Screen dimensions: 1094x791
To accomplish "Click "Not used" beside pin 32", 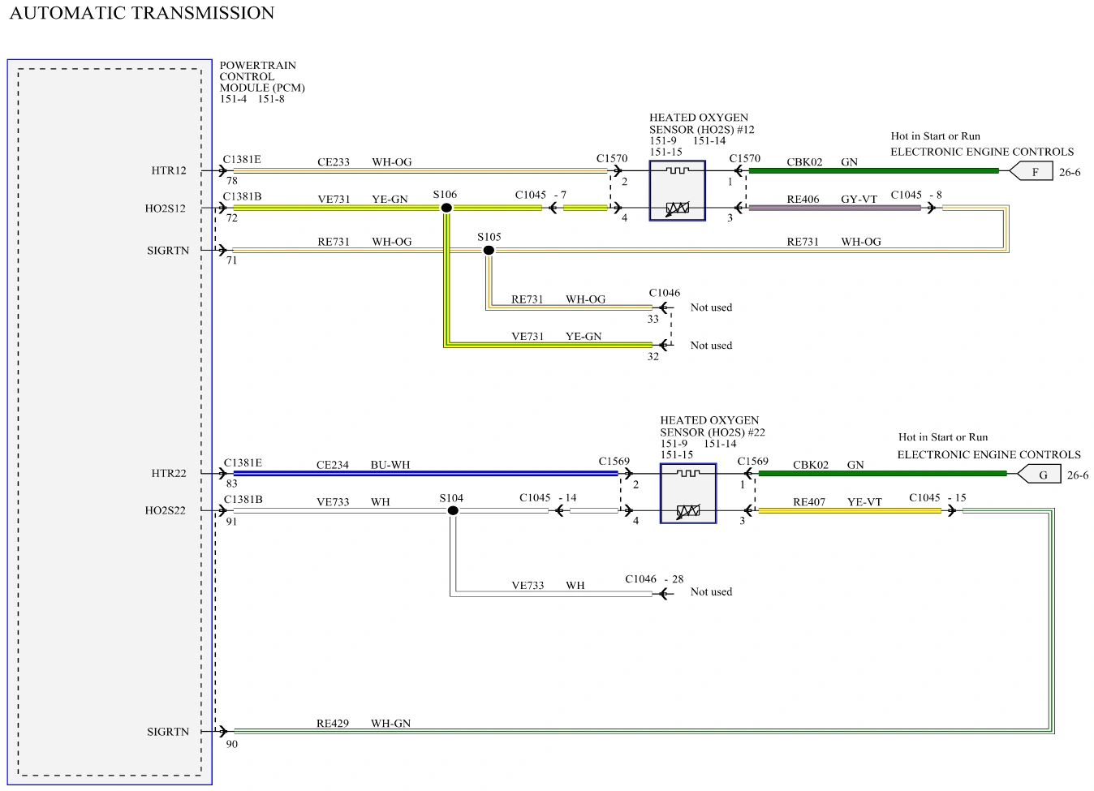I will point(712,346).
